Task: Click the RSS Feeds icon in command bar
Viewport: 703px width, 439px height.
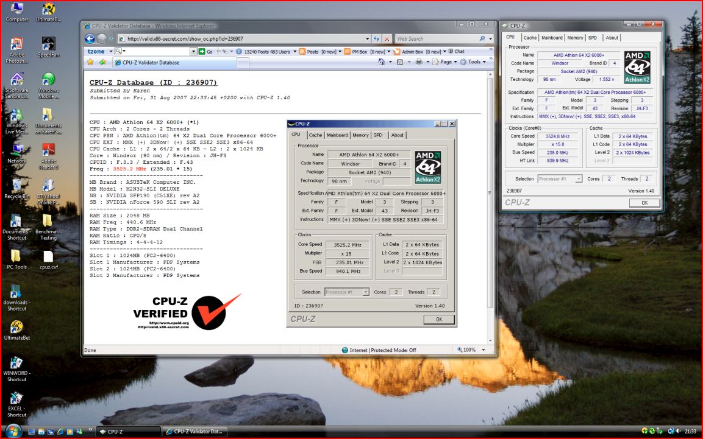Action: pos(400,62)
